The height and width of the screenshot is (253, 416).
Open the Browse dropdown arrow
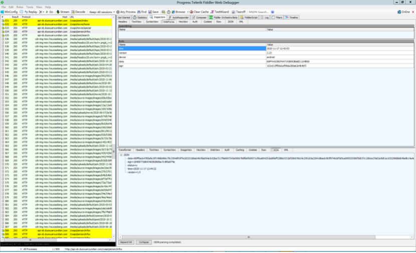click(x=187, y=12)
